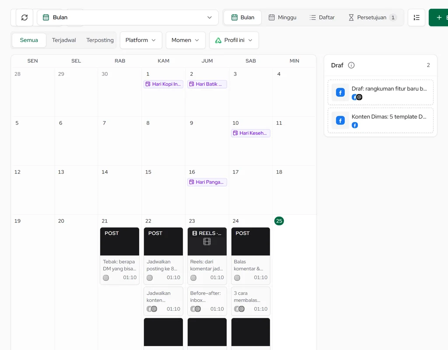Viewport: 448px width, 350px height.
Task: Open draft 'Konten Dimas: 5 template D...'
Action: (x=380, y=120)
